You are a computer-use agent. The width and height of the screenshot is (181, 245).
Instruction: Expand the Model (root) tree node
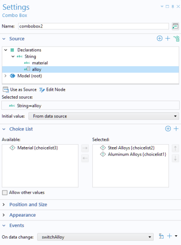coord(6,76)
